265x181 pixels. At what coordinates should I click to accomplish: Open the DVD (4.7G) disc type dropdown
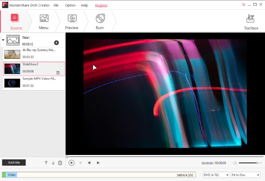click(216, 175)
